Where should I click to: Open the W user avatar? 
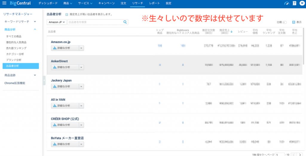(x=302, y=3)
